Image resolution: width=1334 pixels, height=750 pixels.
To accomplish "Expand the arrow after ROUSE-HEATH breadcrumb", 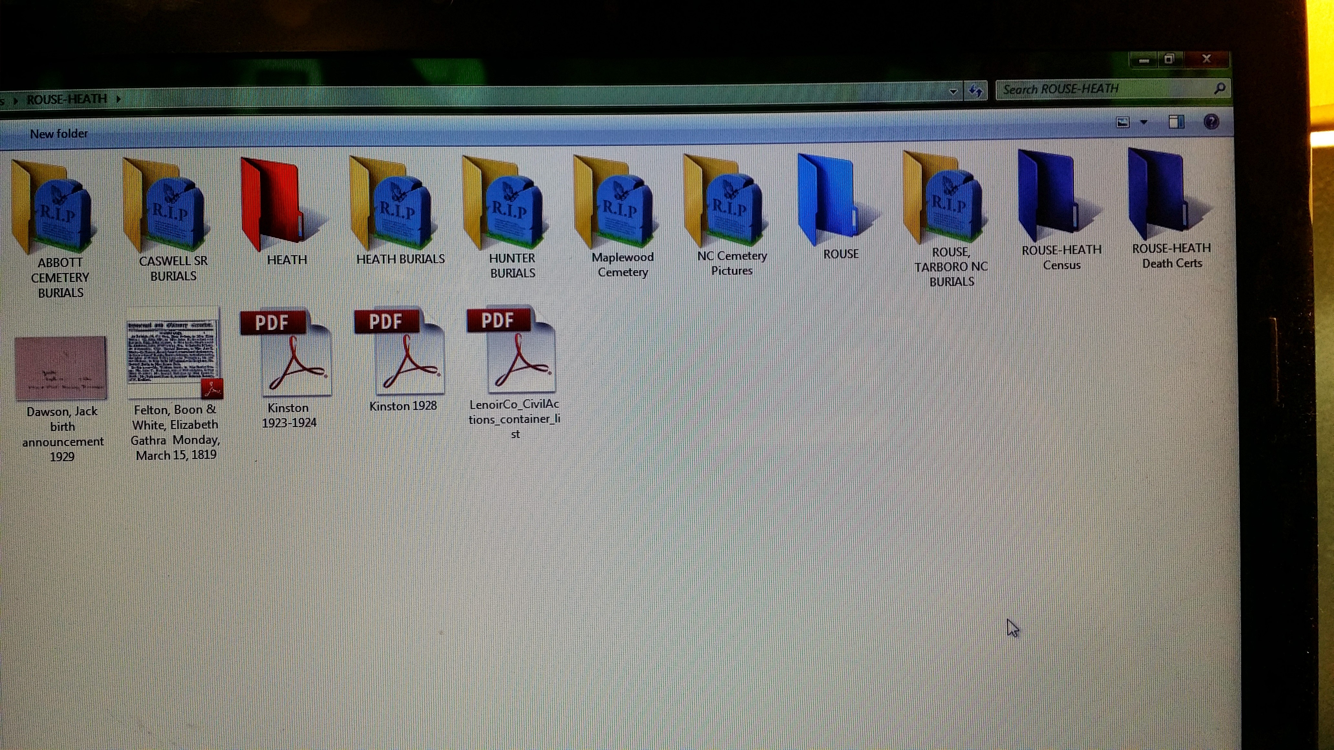I will (119, 99).
